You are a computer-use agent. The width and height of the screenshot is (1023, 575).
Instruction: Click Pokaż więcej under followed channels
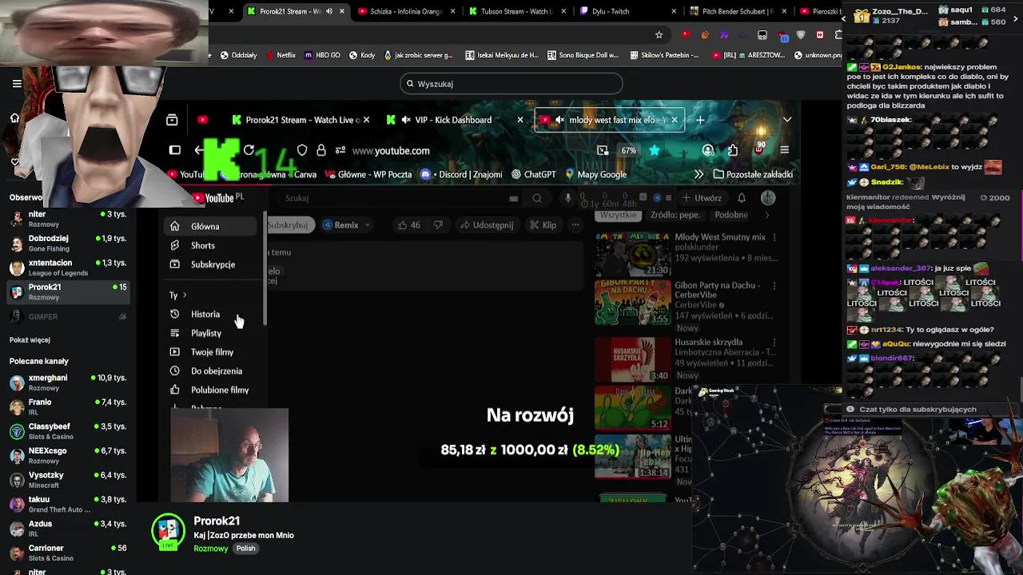point(30,340)
